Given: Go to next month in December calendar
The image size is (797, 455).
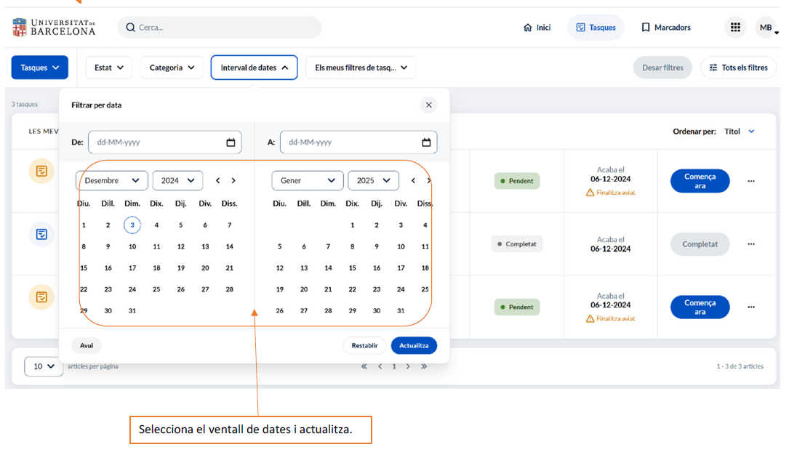Looking at the screenshot, I should pyautogui.click(x=233, y=181).
